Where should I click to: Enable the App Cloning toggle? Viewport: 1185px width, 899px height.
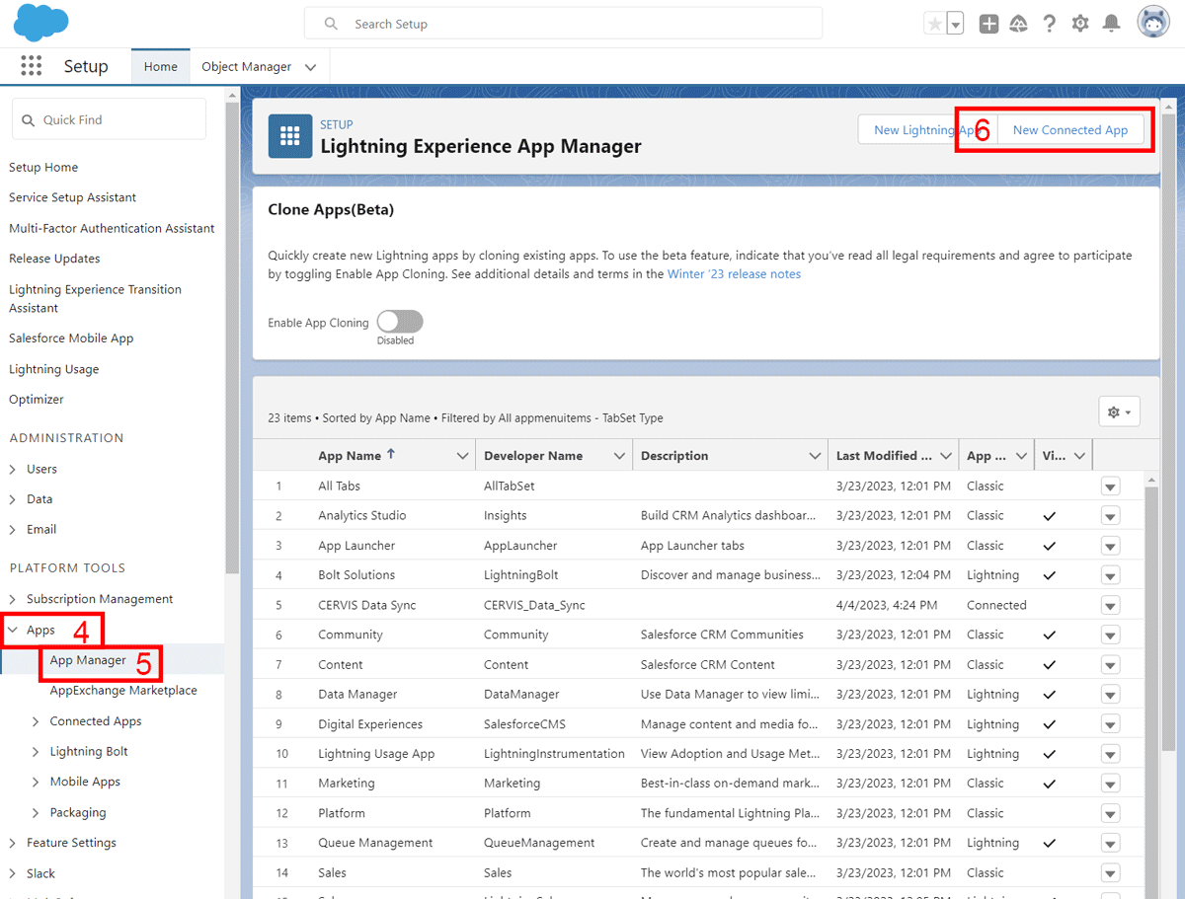pyautogui.click(x=399, y=321)
